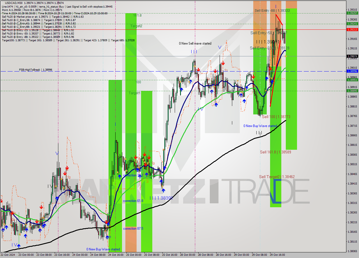The width and height of the screenshot is (359, 258).
Task: Click the 1.39315 price axis value
Action: pos(352,10)
